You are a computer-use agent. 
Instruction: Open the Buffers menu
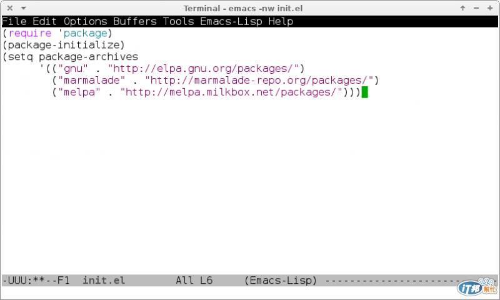click(x=135, y=21)
